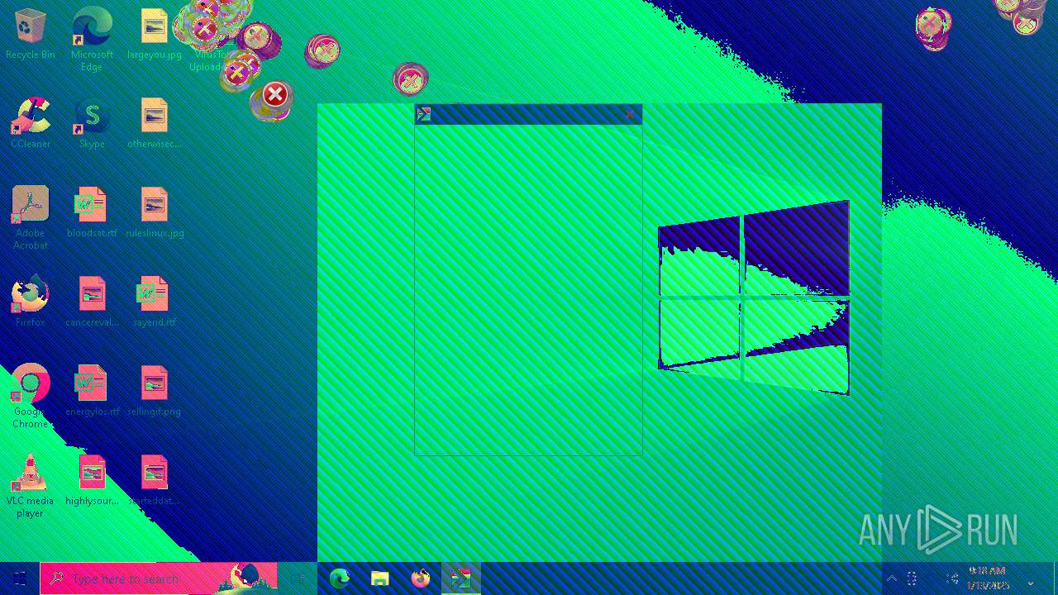The image size is (1058, 595).
Task: Select the starteddat... file icon
Action: click(x=154, y=481)
